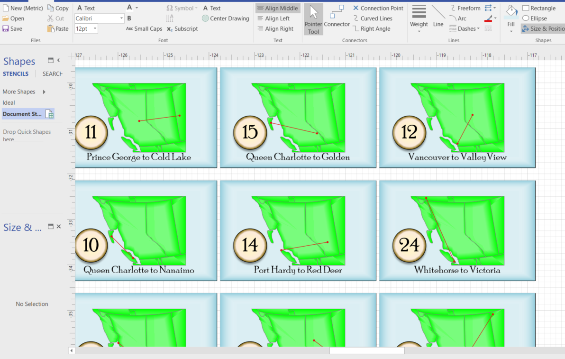Close the Size & Position panel
This screenshot has height=359, width=565.
(59, 226)
